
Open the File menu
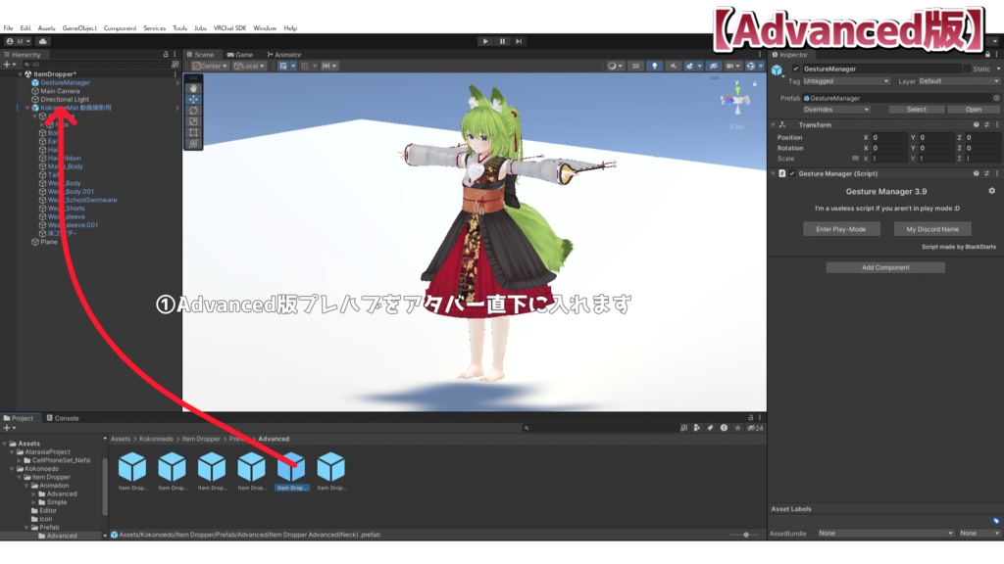(8, 28)
